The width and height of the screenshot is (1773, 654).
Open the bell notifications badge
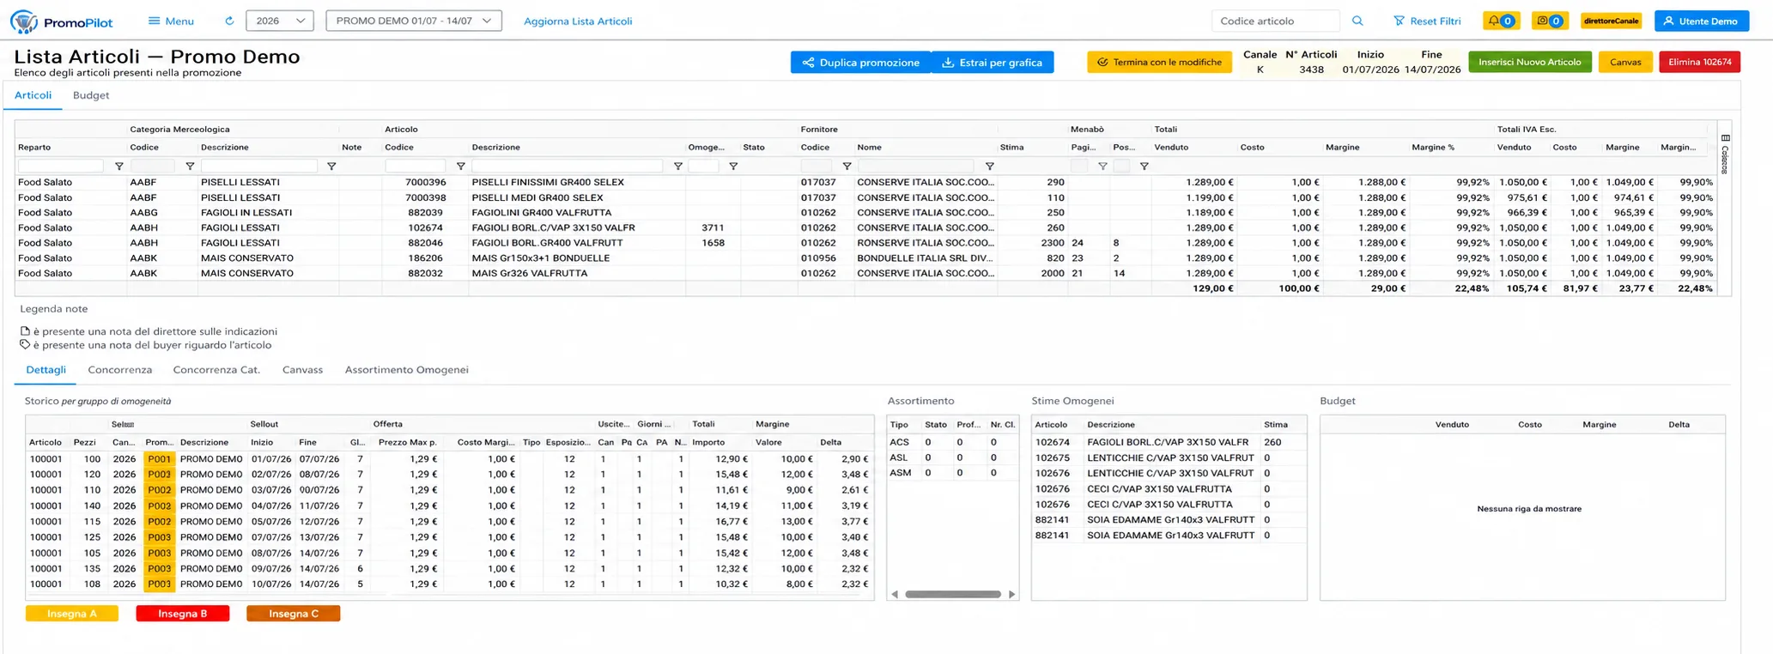pos(1501,21)
